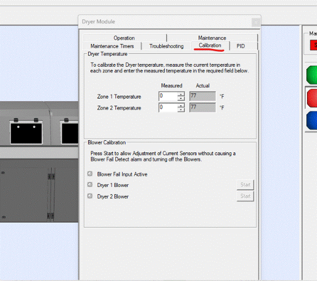
Task: Click Dryer 2 Blower indicator light
Action: 90,196
